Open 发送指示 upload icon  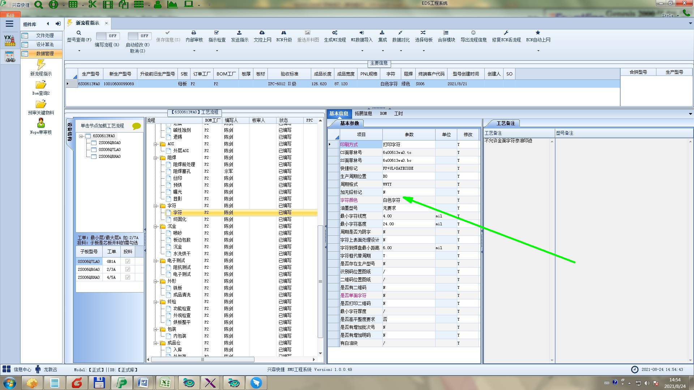point(239,33)
